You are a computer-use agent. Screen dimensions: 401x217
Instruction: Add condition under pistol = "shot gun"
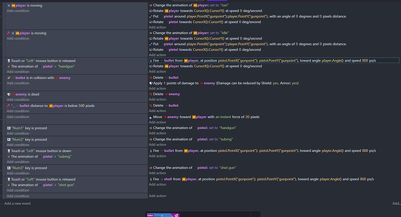(18, 190)
